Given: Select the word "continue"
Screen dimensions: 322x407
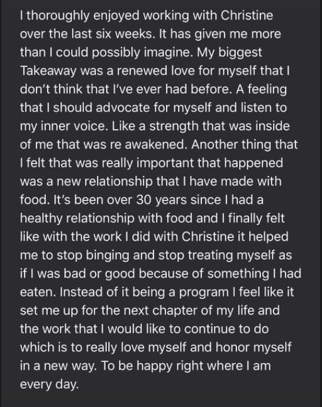Looking at the screenshot, I should pos(209,329).
